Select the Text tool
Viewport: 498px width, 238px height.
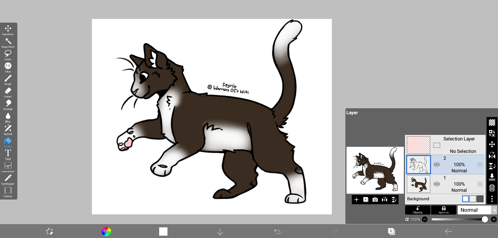click(8, 155)
